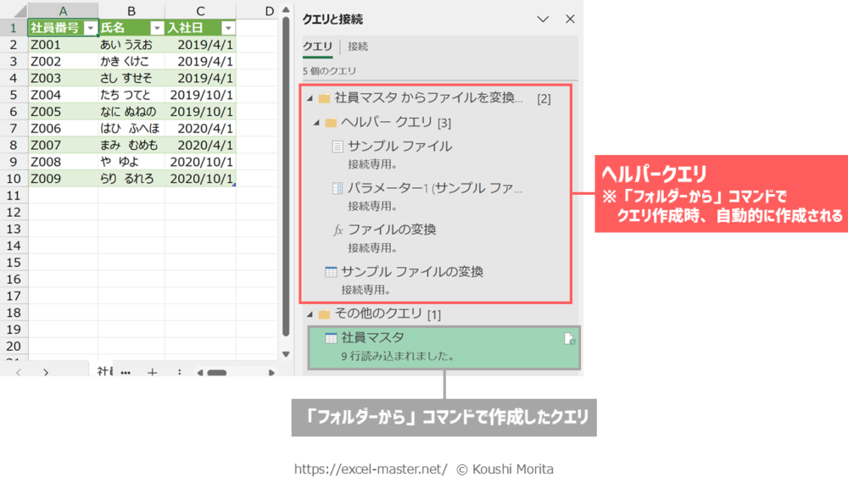
Task: Open the 社員番号 column filter dropdown
Action: [91, 28]
